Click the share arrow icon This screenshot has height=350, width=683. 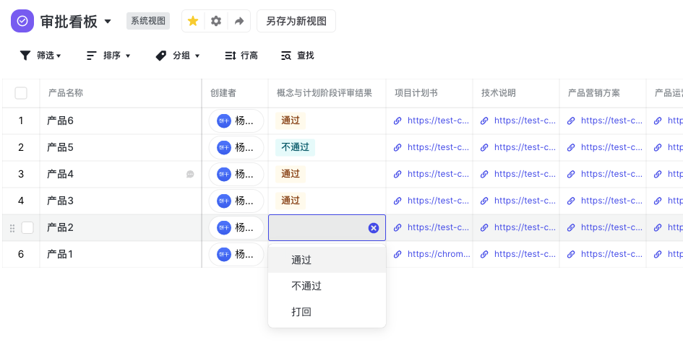[239, 21]
